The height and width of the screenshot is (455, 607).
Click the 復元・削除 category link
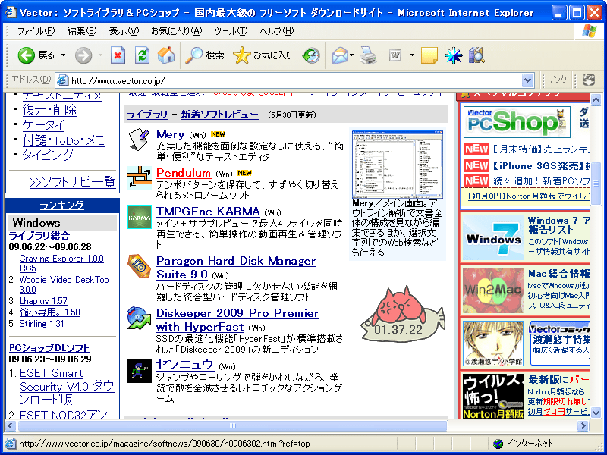point(49,110)
